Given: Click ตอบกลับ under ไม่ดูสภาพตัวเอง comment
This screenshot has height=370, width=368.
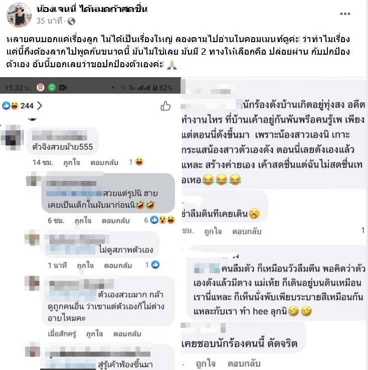Looking at the screenshot, I should click(x=118, y=265).
